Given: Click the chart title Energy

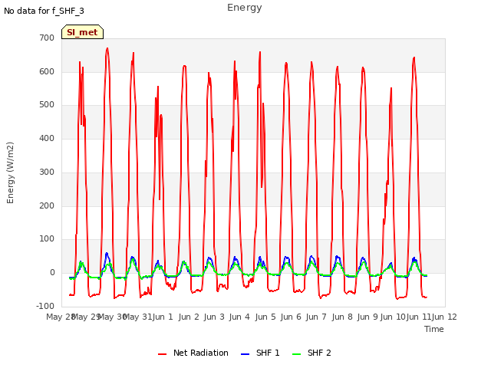Looking at the screenshot, I should [244, 8].
